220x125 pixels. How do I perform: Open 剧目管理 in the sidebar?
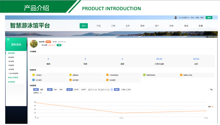coord(11,58)
